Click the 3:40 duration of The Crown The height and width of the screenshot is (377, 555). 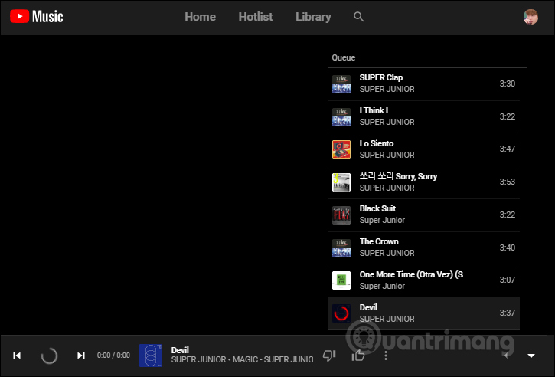(x=508, y=248)
